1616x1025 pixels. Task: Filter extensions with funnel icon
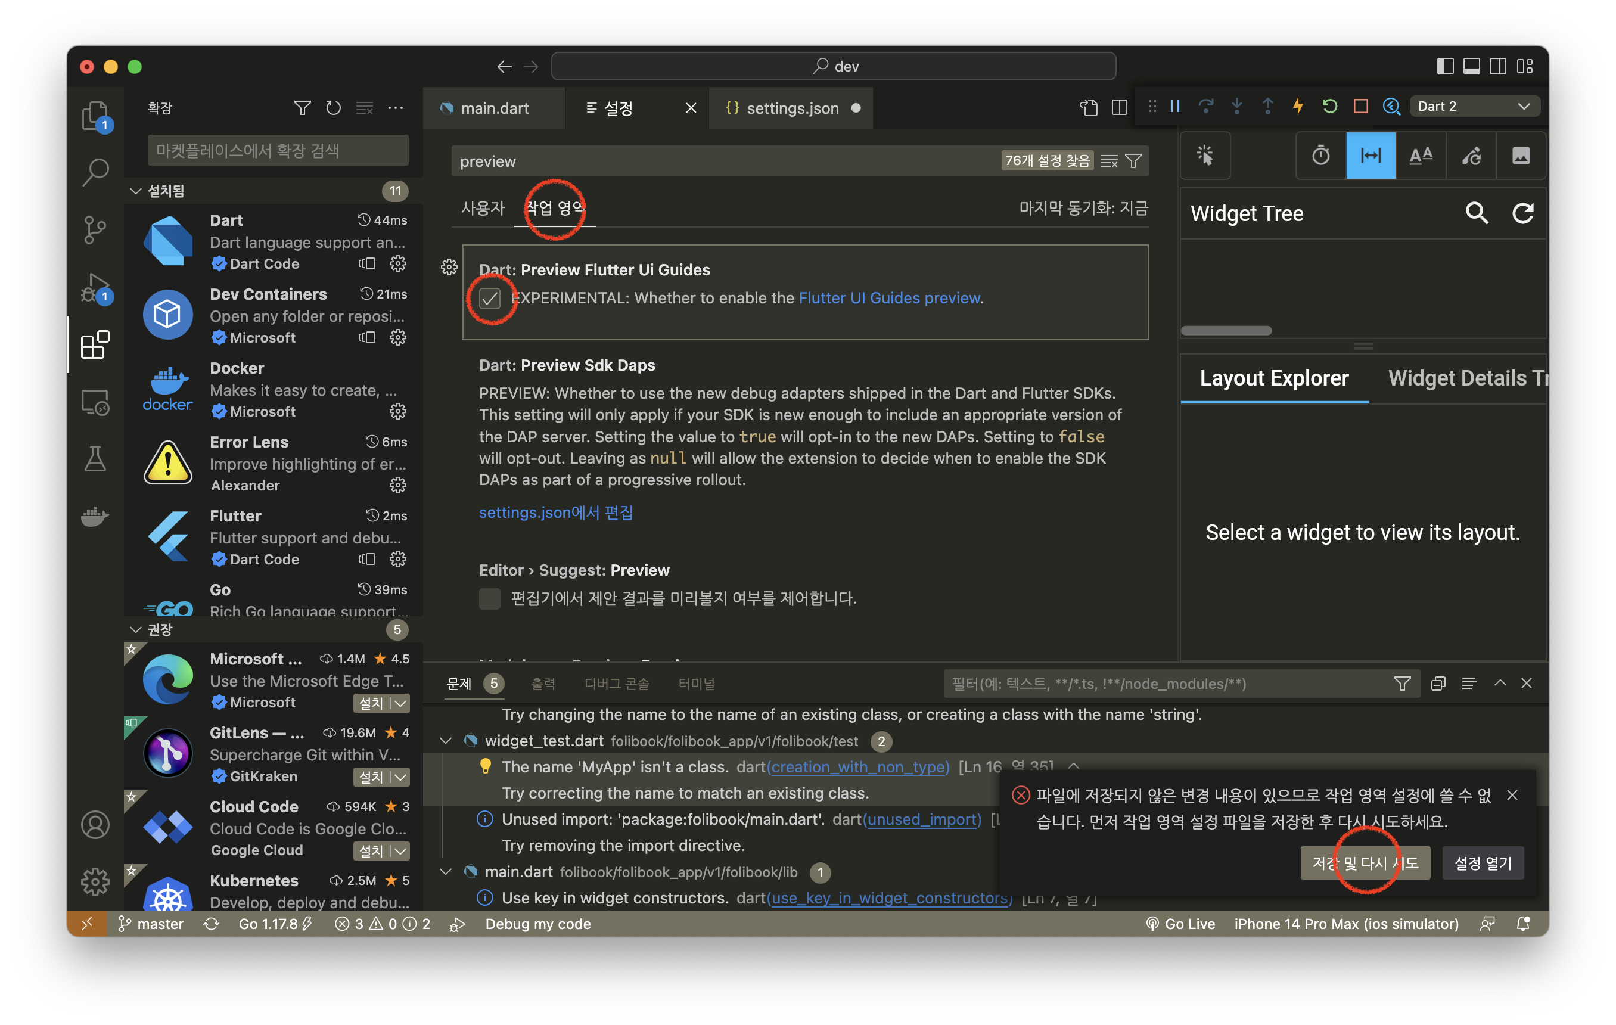click(303, 107)
